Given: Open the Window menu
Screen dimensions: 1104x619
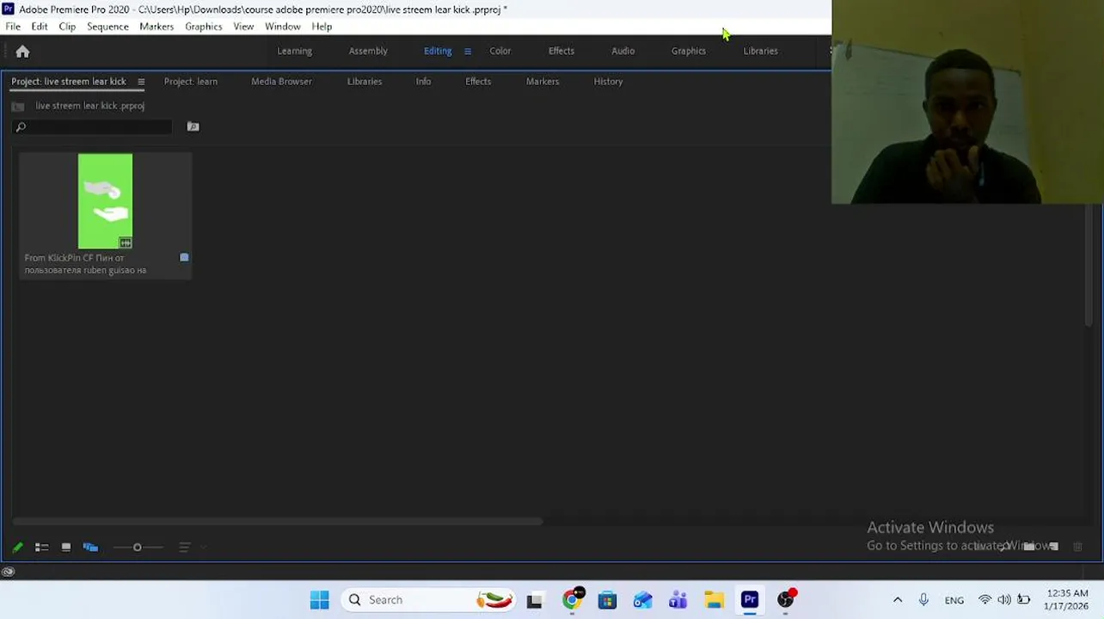Looking at the screenshot, I should click(x=283, y=27).
